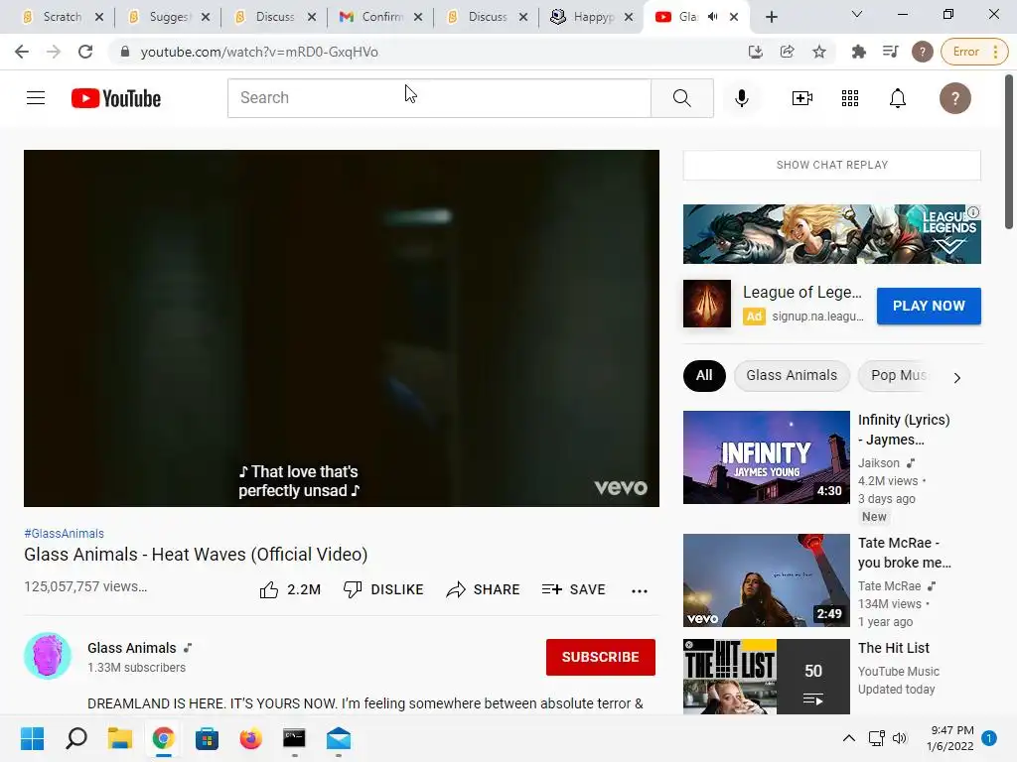
Task: Open the tab search chevron in title bar
Action: pos(857,14)
